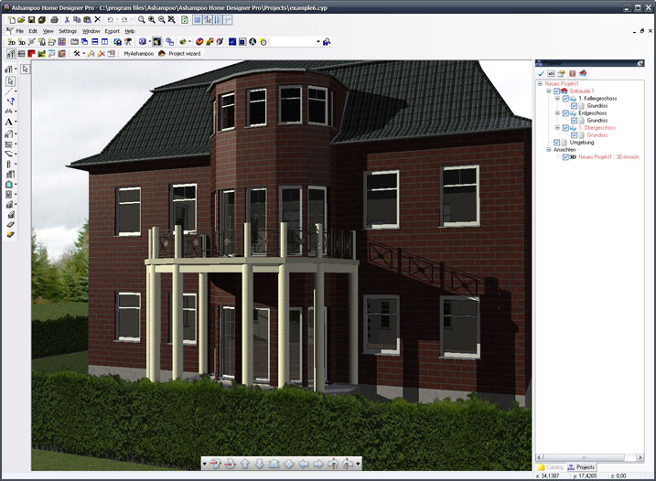Click the 3D view mode icon
The height and width of the screenshot is (481, 656).
pyautogui.click(x=22, y=42)
